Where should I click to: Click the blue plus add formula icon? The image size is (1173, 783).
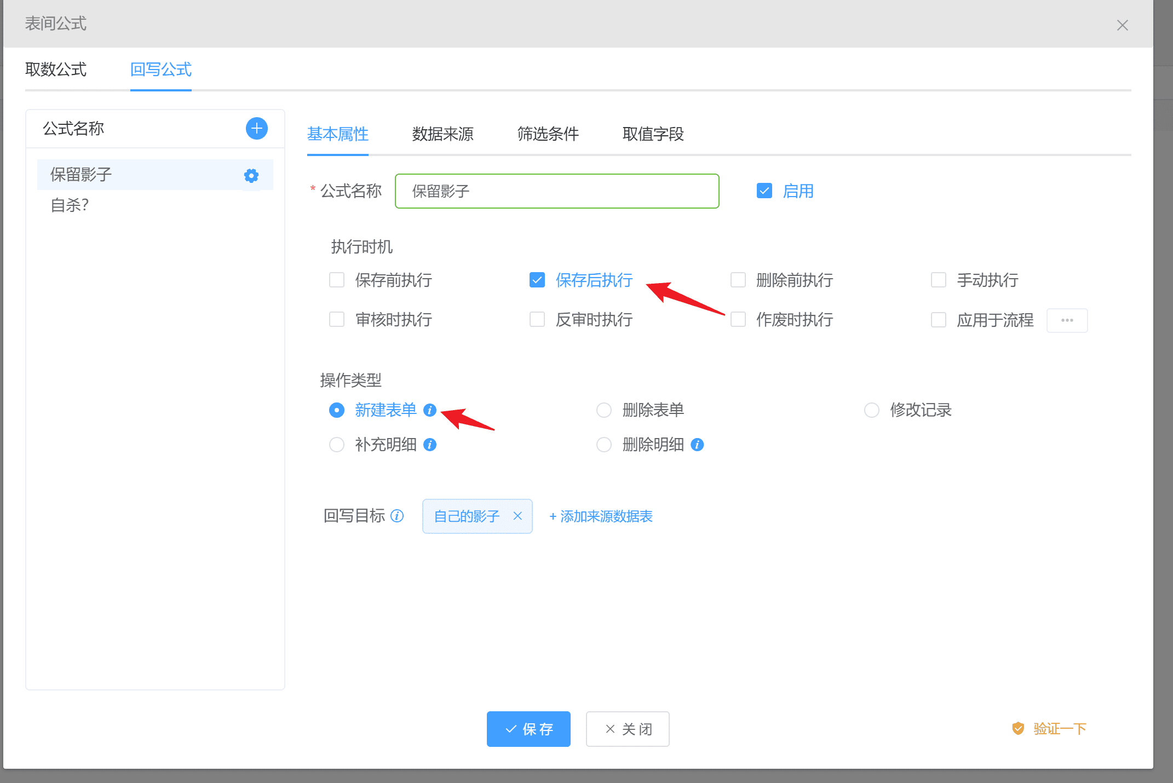[256, 129]
